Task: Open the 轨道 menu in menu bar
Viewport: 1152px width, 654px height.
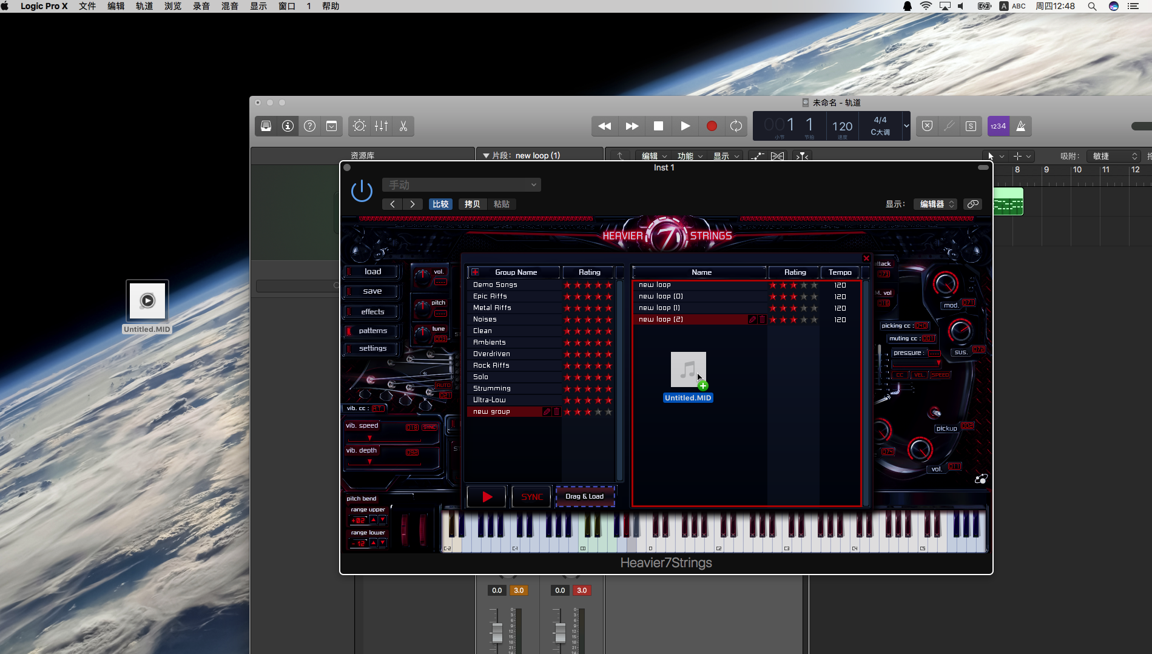Action: pos(144,6)
